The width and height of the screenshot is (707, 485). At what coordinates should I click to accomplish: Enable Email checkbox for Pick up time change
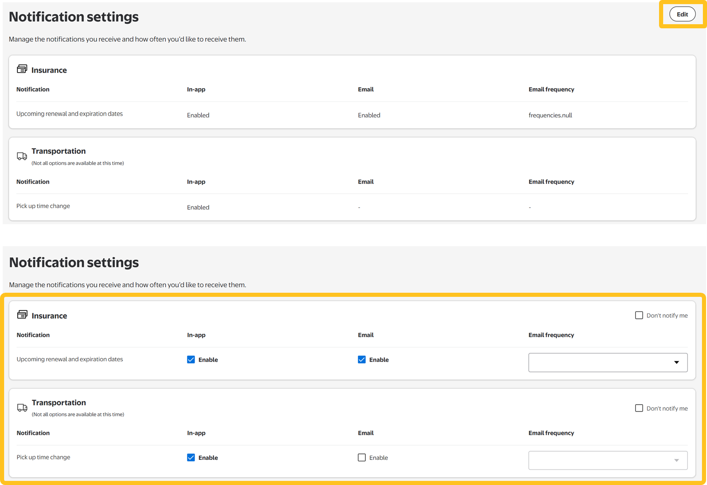362,458
